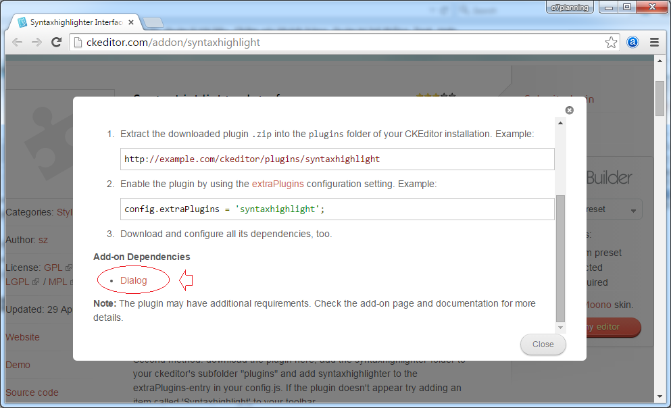Click the browser forward arrow
The width and height of the screenshot is (671, 408).
click(x=36, y=43)
